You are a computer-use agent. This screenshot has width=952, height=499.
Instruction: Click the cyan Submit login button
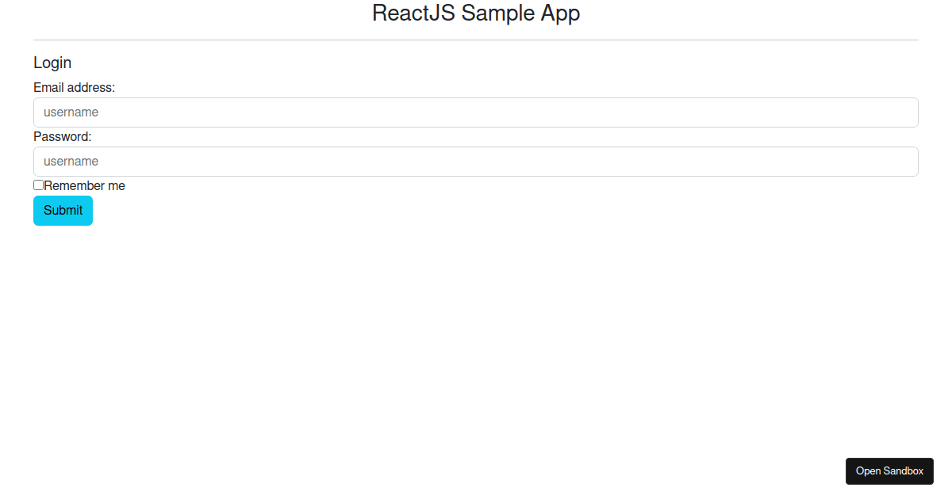point(63,210)
